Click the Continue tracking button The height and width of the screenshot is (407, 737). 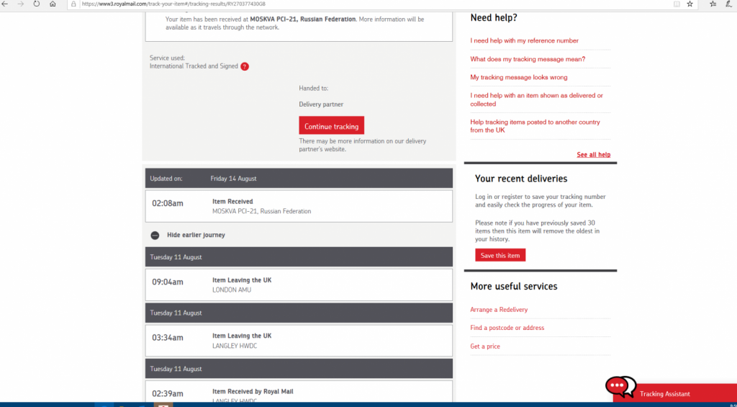331,126
